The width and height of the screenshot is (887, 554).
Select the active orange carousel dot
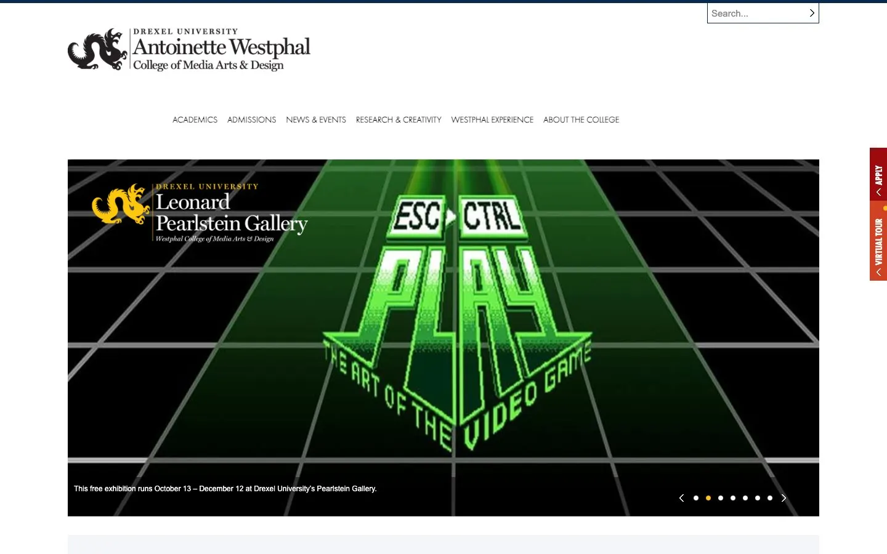tap(708, 498)
